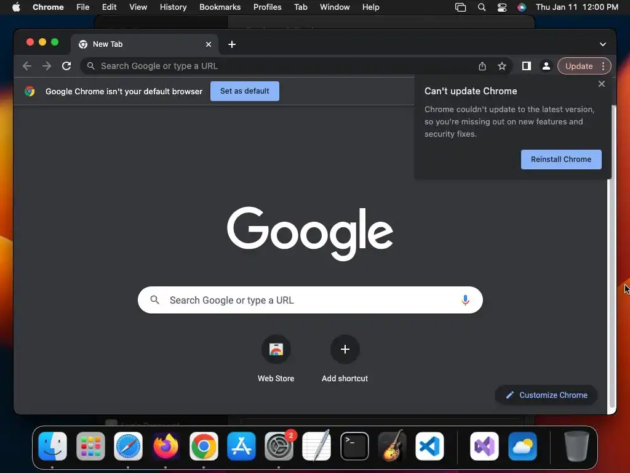Click the page vertical scrollbar

pos(612,257)
